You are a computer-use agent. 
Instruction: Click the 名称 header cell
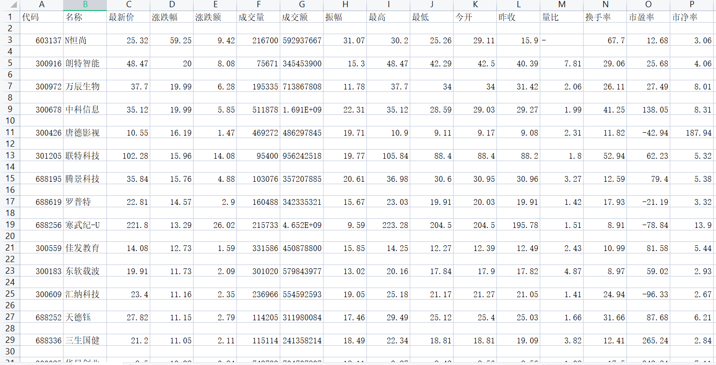pyautogui.click(x=85, y=17)
